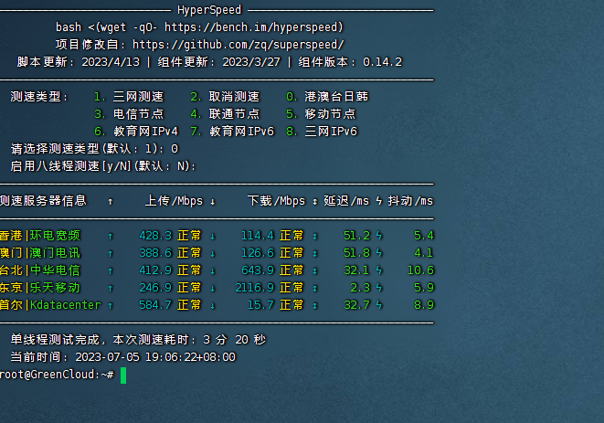Click the 台北|中华电信 server row name
Image resolution: width=604 pixels, height=423 pixels.
tap(40, 270)
